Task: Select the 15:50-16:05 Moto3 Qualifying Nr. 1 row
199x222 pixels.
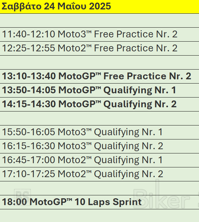Action: click(99, 132)
